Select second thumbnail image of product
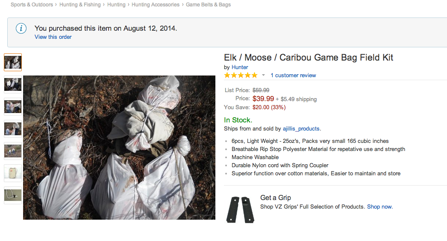This screenshot has height=241, width=447. [13, 84]
